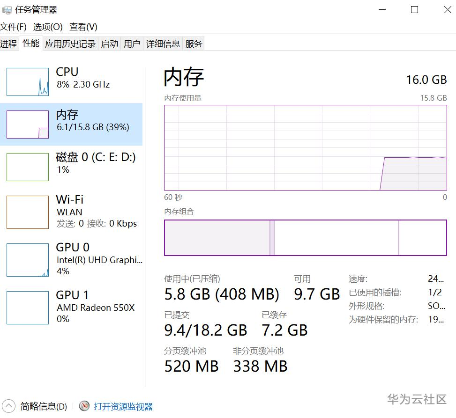Switch to the 应用历史记录 tab
Viewport: 456px width, 418px height.
pos(70,44)
